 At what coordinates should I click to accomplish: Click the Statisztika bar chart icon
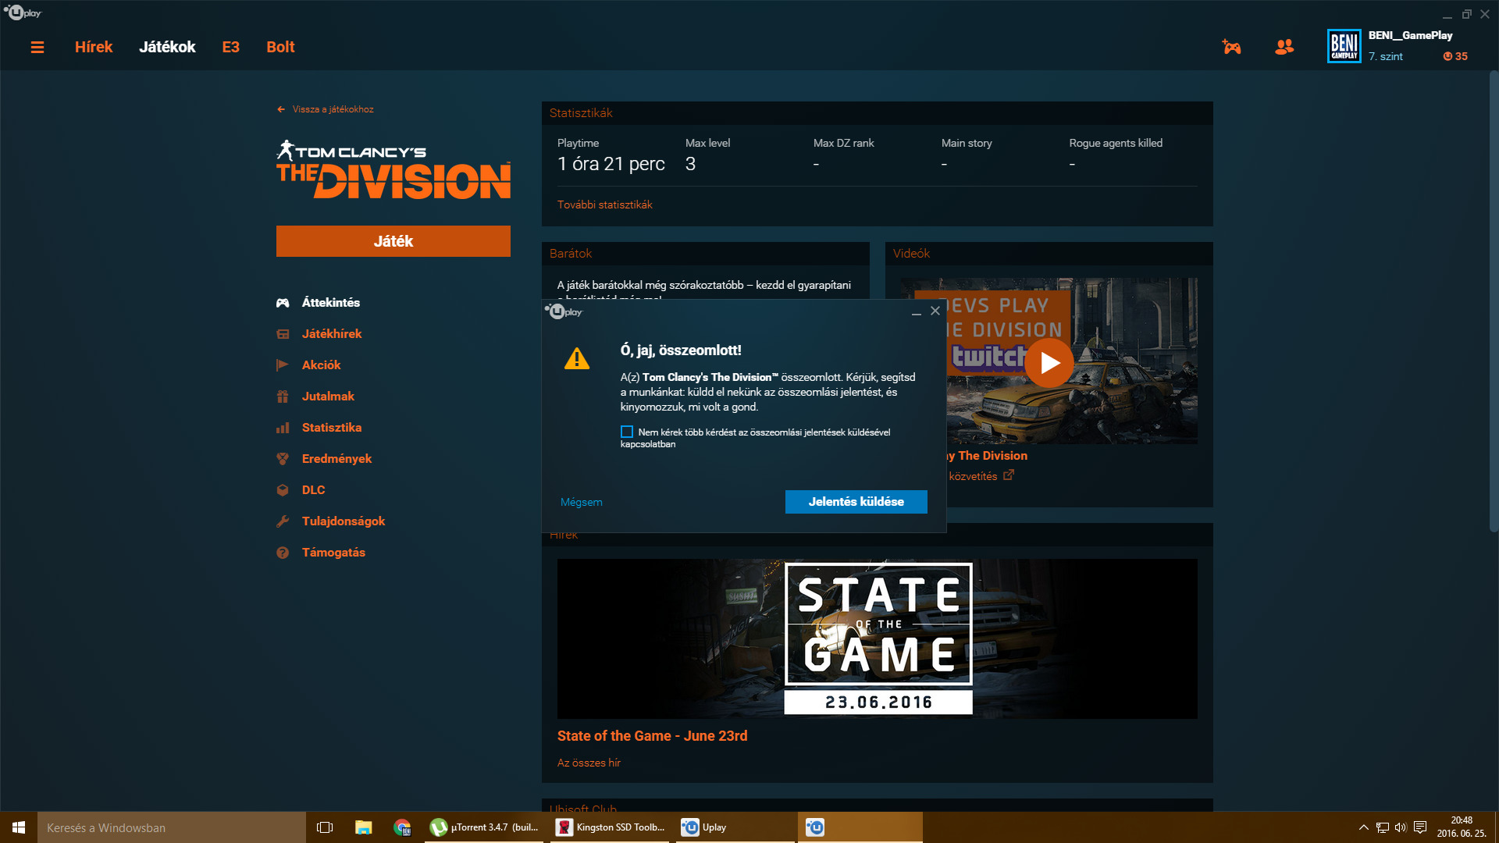tap(283, 428)
